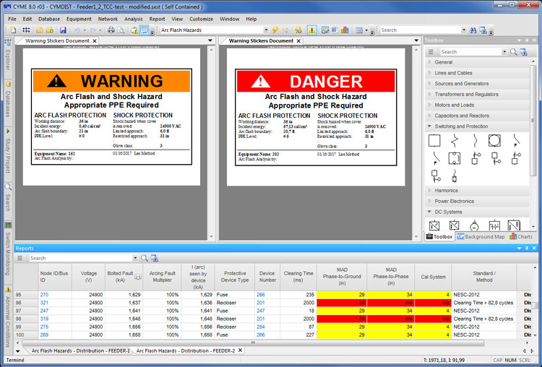Screen dimensions: 542x367
Task: Click device number 266 link in row 95
Action: click(262, 295)
